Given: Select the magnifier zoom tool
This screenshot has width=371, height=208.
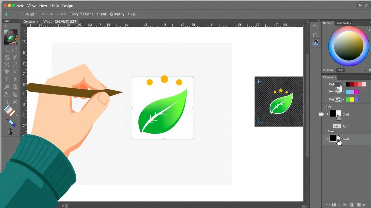Looking at the screenshot, I should [x=7, y=102].
